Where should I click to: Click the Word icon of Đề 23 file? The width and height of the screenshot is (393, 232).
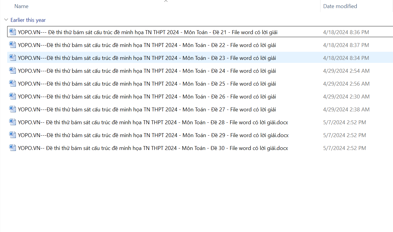(13, 58)
